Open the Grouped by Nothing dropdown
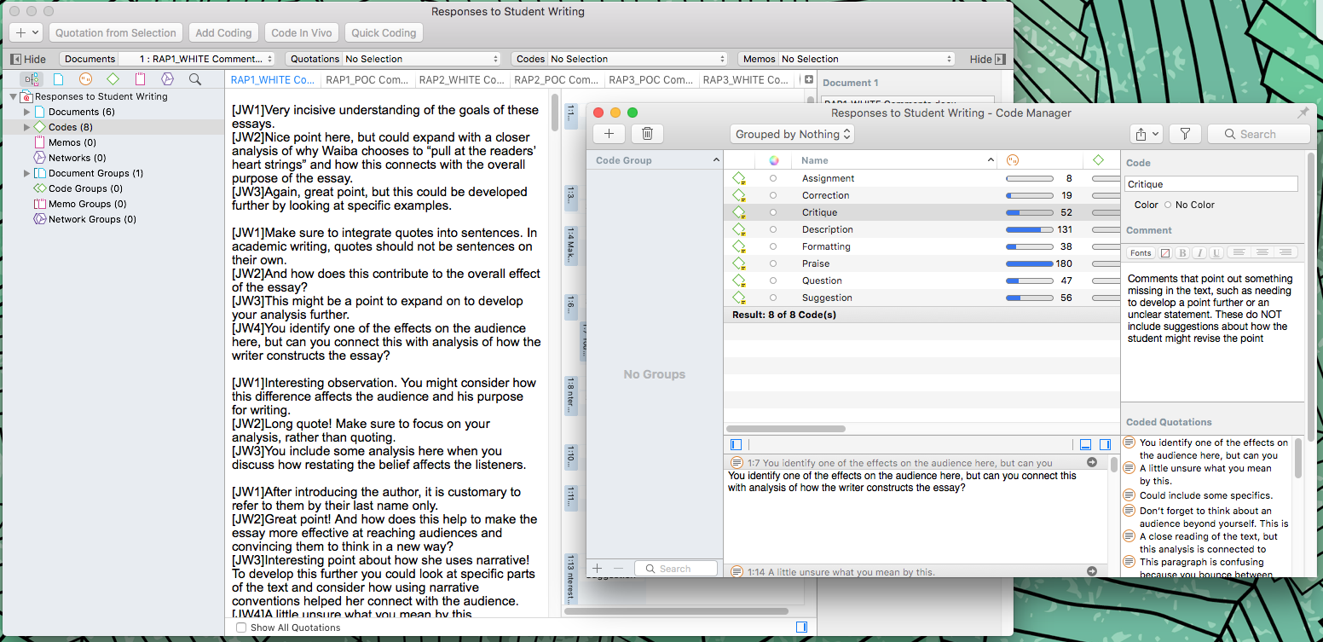The image size is (1323, 642). (x=791, y=134)
